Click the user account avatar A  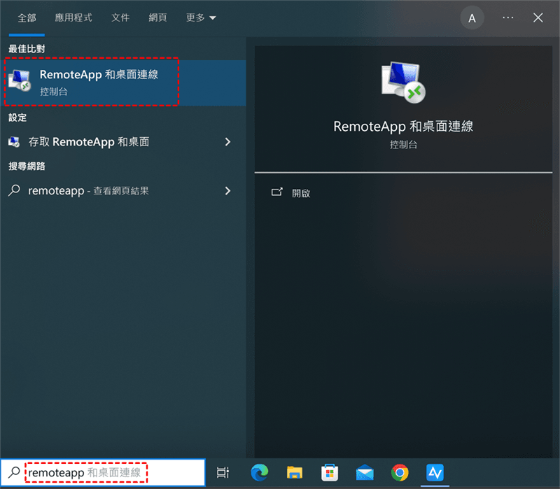[x=472, y=18]
